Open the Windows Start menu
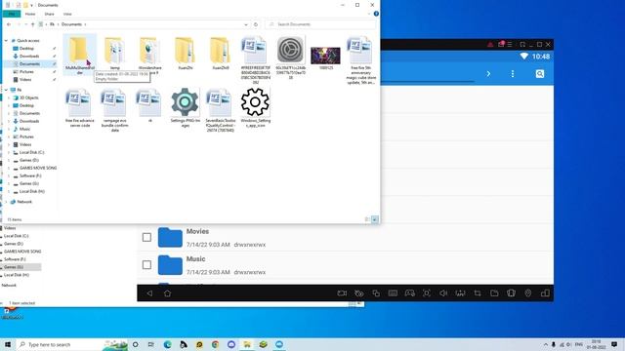The width and height of the screenshot is (625, 351). [x=8, y=344]
